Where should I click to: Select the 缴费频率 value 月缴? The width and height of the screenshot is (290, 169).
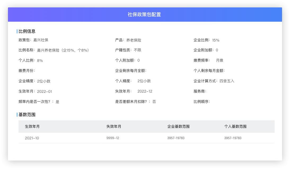219,60
